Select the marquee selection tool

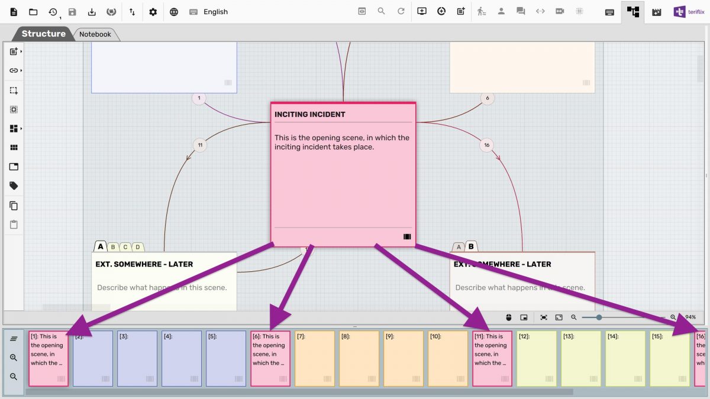click(14, 90)
